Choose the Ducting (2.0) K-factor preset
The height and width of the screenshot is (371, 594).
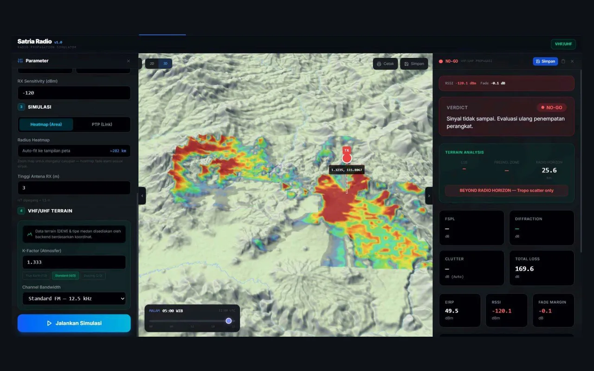(x=93, y=275)
